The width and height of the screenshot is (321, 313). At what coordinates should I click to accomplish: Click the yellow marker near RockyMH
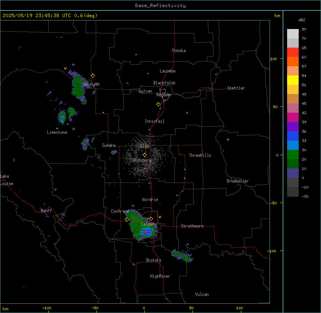[x=93, y=76]
